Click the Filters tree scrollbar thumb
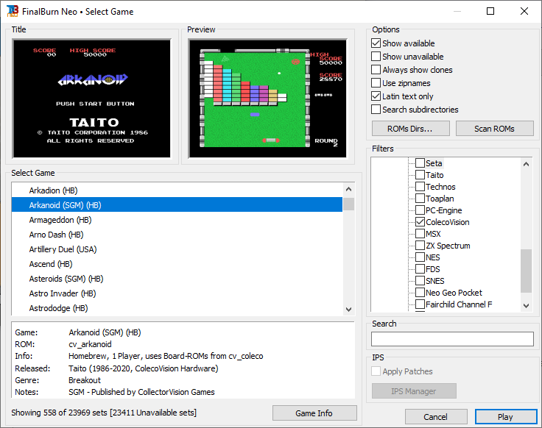 click(526, 271)
